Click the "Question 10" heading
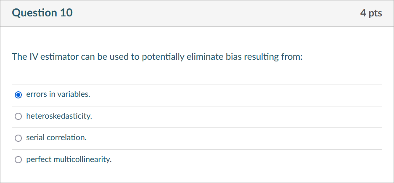This screenshot has width=394, height=183. [x=42, y=13]
